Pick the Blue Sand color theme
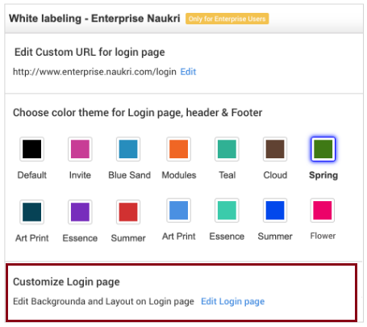Screen dimensions: 367x327 tap(128, 149)
